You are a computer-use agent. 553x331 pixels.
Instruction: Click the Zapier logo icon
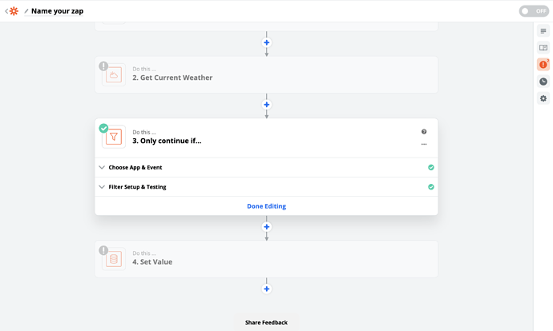click(x=14, y=11)
